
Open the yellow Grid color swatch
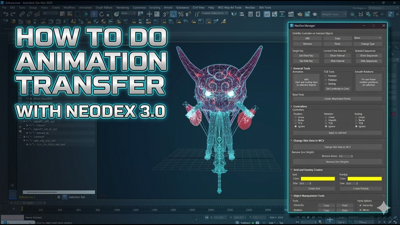(x=317, y=179)
